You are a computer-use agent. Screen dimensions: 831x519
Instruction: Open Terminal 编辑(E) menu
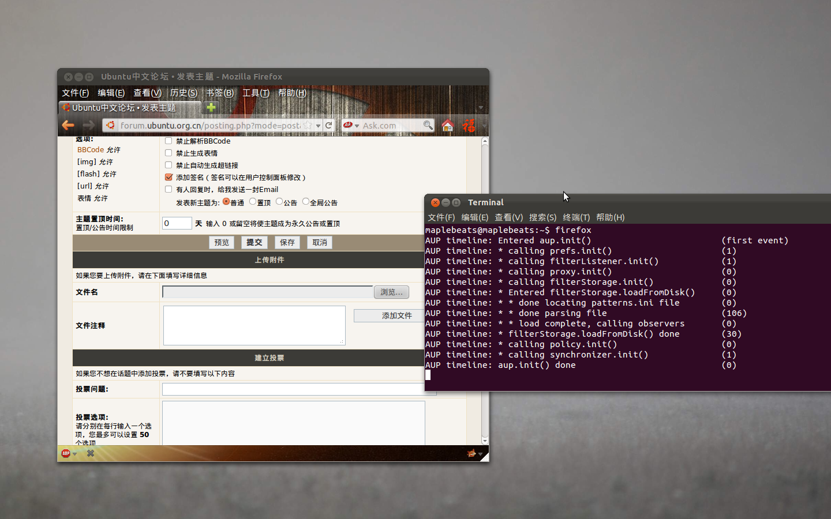click(474, 217)
